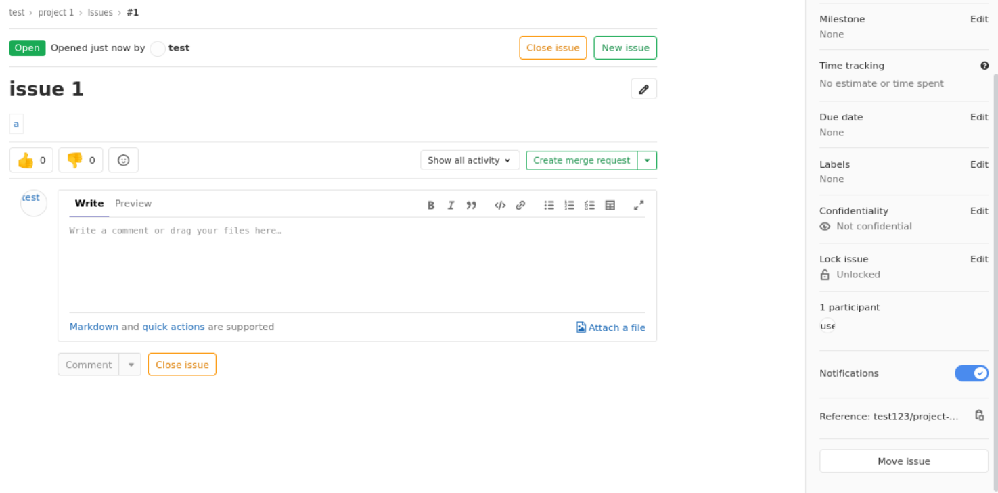Apply italic formatting
The height and width of the screenshot is (493, 998).
pos(451,205)
